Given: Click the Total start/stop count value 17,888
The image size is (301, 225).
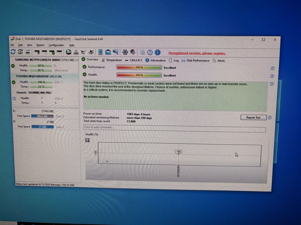Looking at the screenshot, I should point(131,121).
